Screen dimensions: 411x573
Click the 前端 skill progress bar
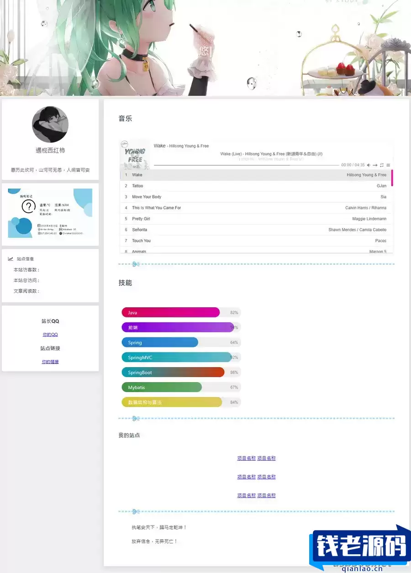pos(181,327)
